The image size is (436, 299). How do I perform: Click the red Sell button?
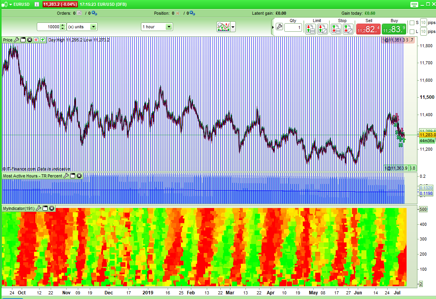tap(368, 28)
